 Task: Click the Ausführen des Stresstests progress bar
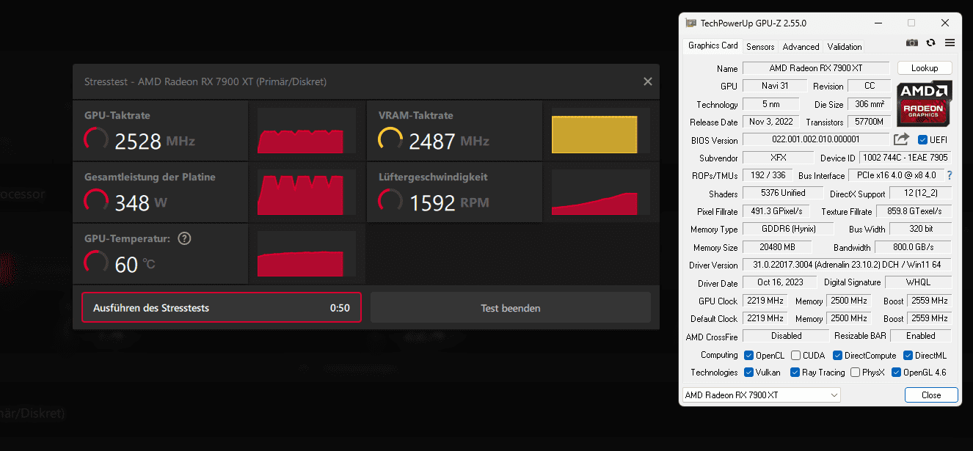[222, 308]
